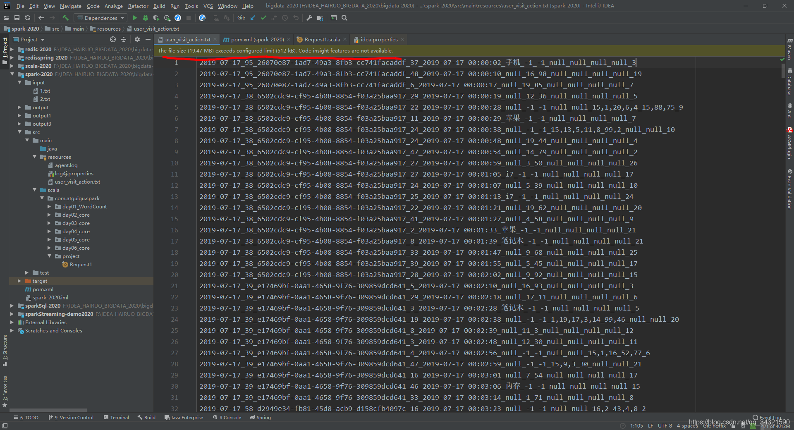Commit changes with the Git checkmark icon

pos(263,18)
